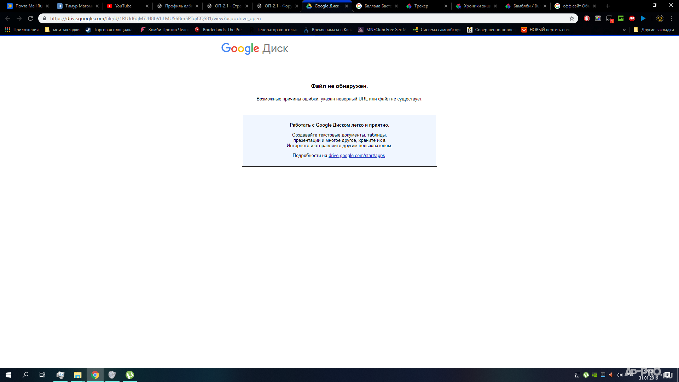
Task: Open the Зомби Против bookmark
Action: (x=164, y=30)
